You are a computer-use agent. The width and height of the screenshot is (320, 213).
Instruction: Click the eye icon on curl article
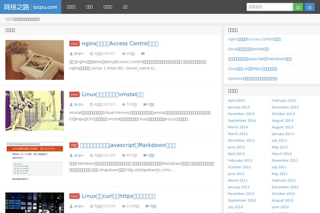coord(124,206)
